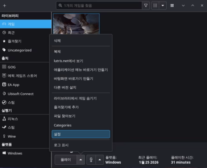
Task: Select 스팀 under the 실행기 section
Action: tap(25, 127)
